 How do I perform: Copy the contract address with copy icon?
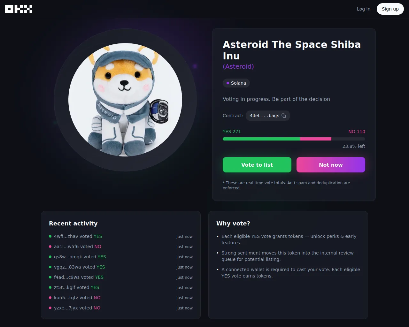284,116
